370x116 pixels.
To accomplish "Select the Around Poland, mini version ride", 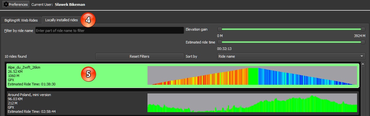I will click(x=183, y=103).
